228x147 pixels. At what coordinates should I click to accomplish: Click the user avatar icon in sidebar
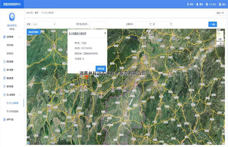coord(12,16)
